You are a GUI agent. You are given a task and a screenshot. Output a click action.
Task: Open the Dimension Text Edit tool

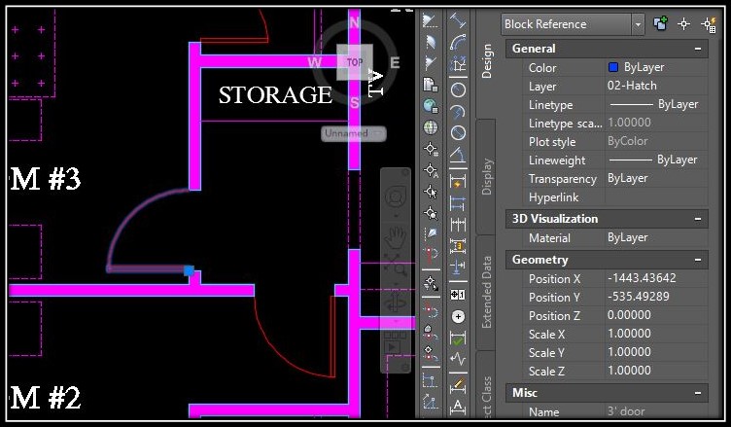click(458, 407)
